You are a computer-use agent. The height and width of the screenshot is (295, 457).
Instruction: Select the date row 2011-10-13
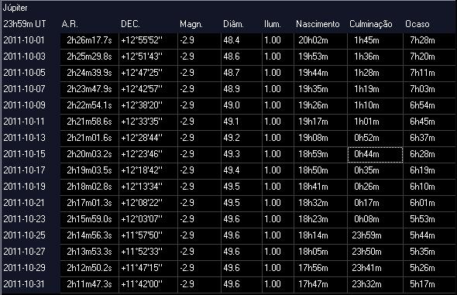pos(25,138)
